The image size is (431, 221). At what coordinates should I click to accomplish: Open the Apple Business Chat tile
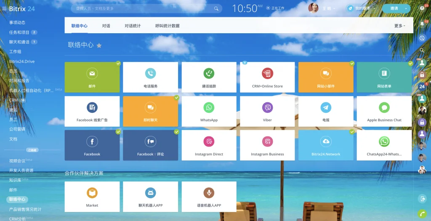tap(384, 111)
